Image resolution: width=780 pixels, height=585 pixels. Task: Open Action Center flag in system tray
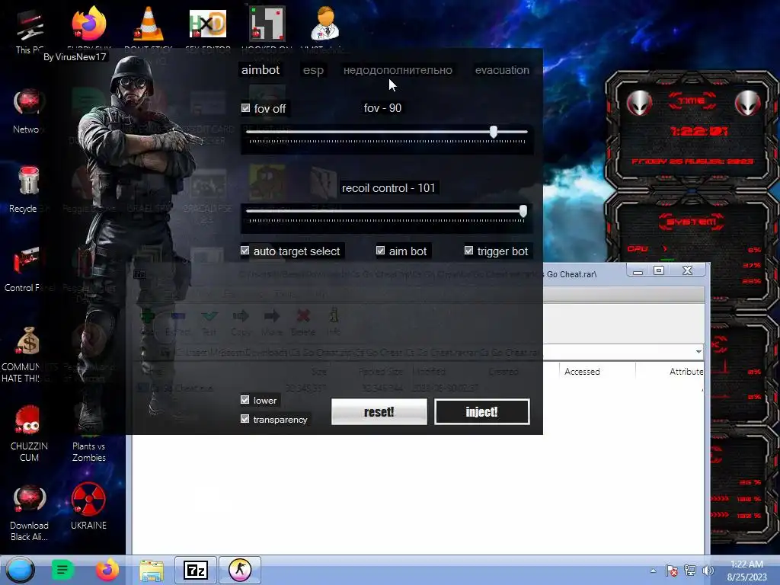tap(672, 571)
